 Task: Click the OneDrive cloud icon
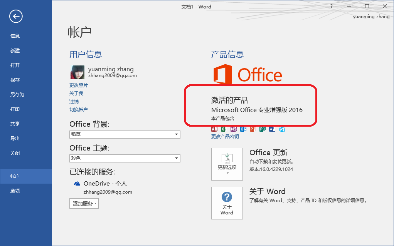(77, 184)
